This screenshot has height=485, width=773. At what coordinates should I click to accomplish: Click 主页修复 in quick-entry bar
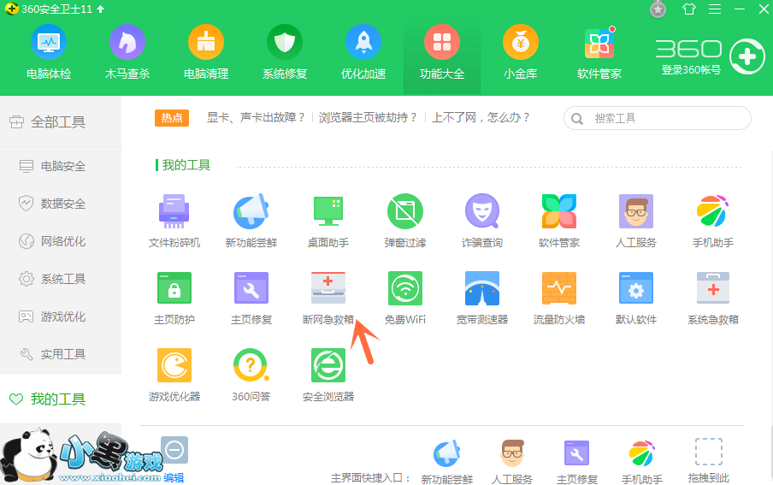pyautogui.click(x=577, y=462)
